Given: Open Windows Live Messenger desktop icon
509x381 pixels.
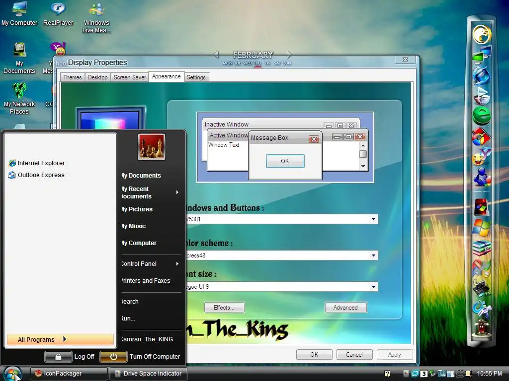Looking at the screenshot, I should point(96,17).
